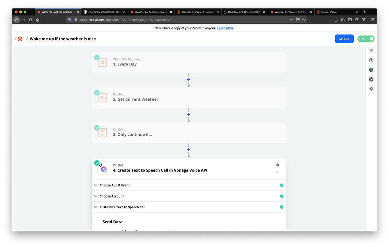Open the Firefox Library icon
Viewport: 389px width, 247px height.
coord(343,20)
